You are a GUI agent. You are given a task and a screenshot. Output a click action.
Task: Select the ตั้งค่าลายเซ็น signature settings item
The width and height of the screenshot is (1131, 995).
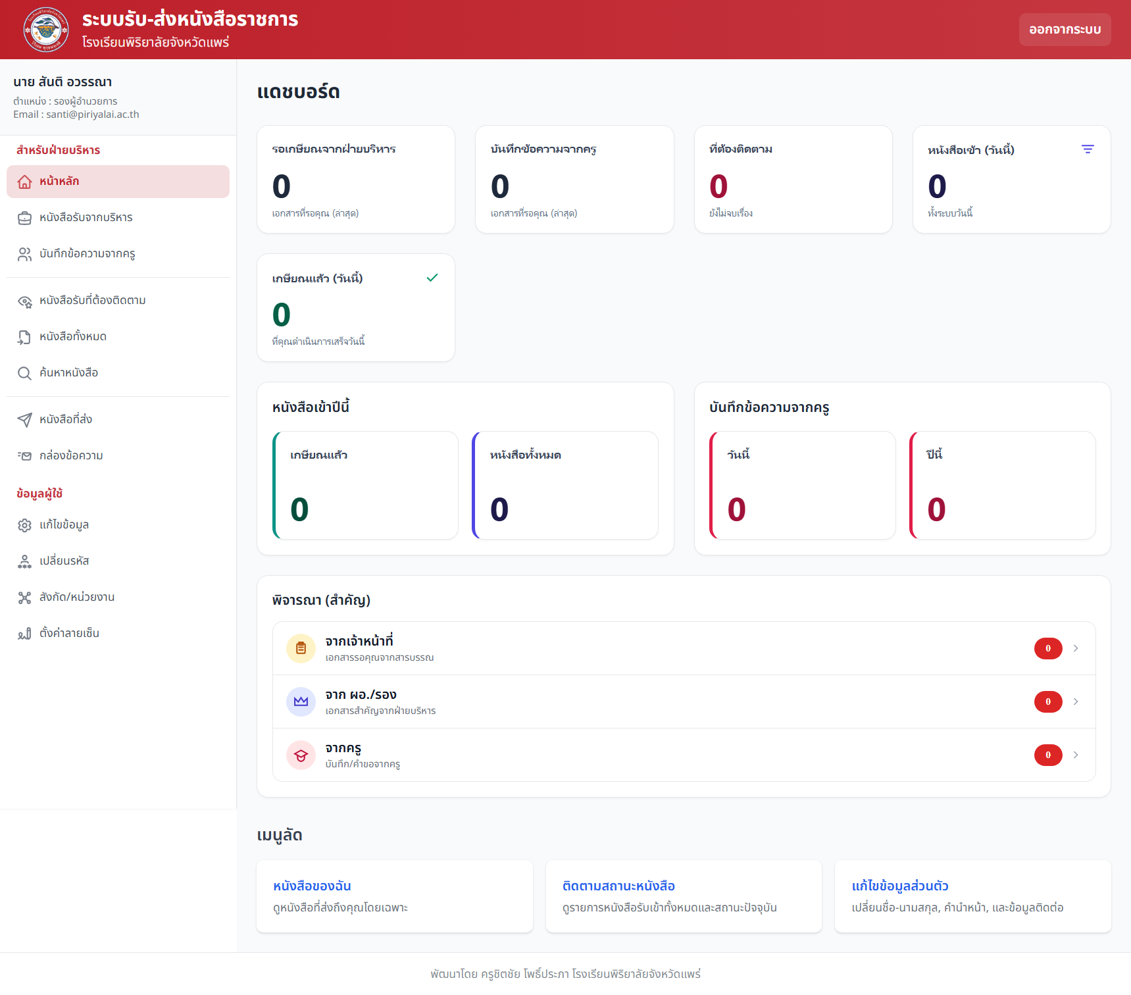tap(69, 634)
